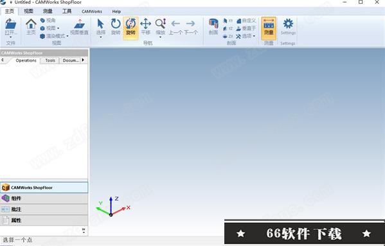Expand the arrow beneath 缩放
The image size is (385, 246).
(160, 37)
